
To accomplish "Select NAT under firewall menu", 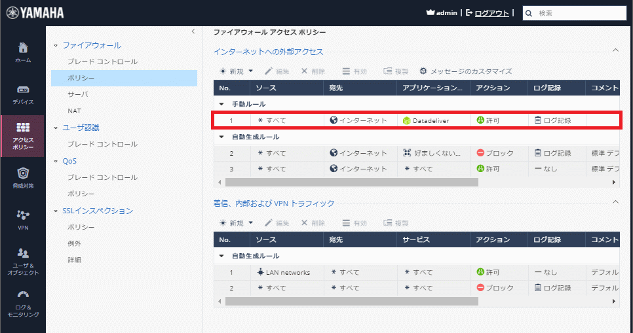I will (x=74, y=111).
